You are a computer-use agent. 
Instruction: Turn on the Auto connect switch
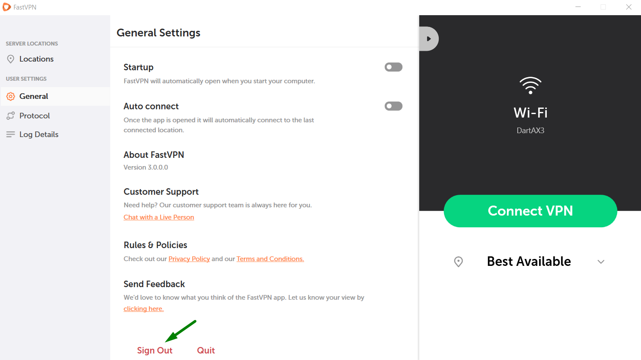(x=394, y=106)
